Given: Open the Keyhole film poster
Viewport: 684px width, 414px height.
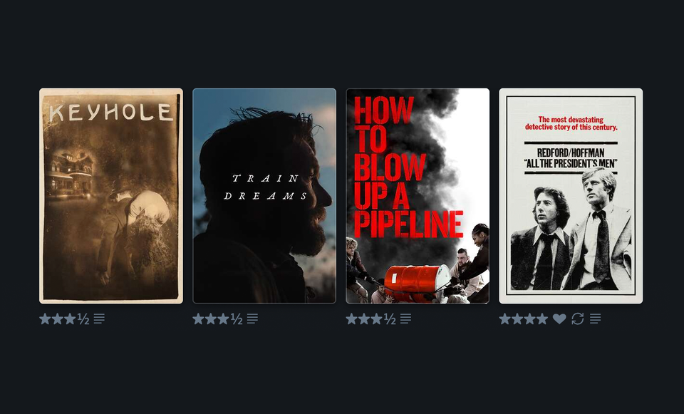Looking at the screenshot, I should pyautogui.click(x=111, y=196).
